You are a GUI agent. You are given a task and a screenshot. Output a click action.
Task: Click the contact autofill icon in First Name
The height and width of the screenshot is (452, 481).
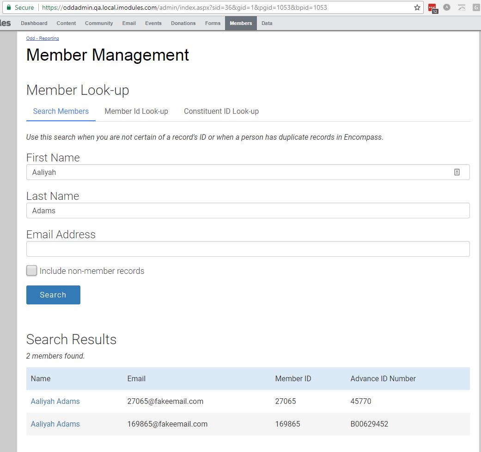[457, 172]
